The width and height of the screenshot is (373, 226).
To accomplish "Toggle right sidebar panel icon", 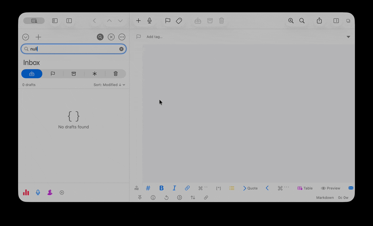I will tap(336, 21).
